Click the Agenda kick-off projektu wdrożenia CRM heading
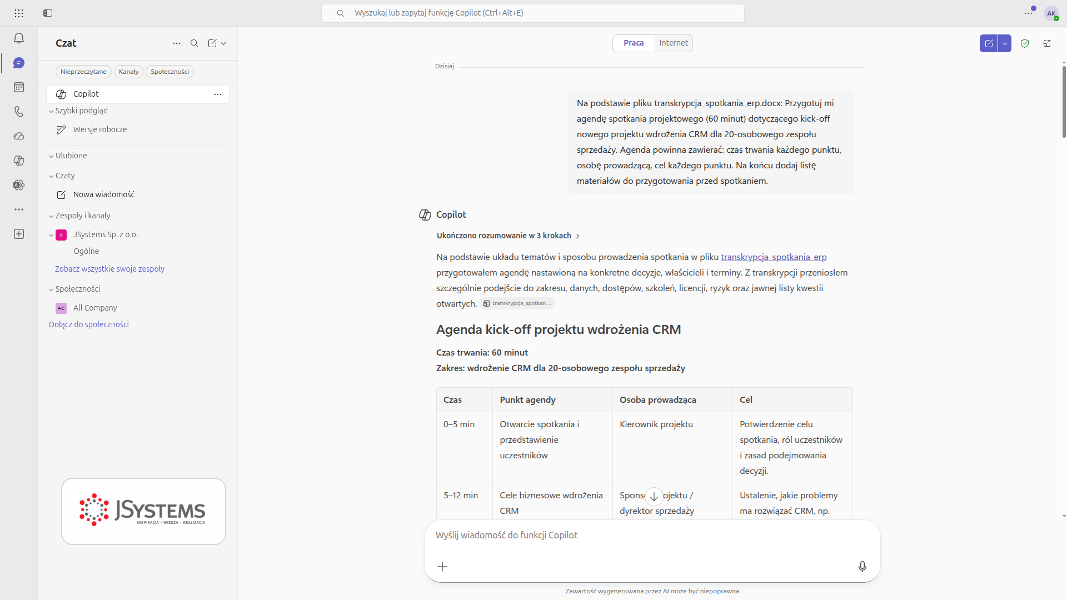Viewport: 1067px width, 600px height. pos(559,330)
